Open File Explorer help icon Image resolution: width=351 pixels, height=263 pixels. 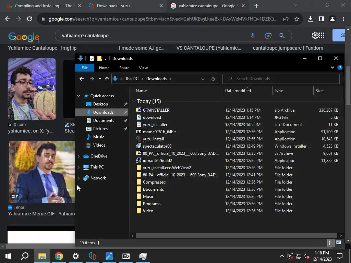[340, 67]
